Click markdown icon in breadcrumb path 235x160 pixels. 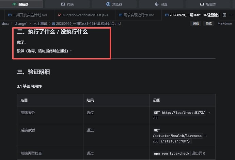tap(53, 24)
